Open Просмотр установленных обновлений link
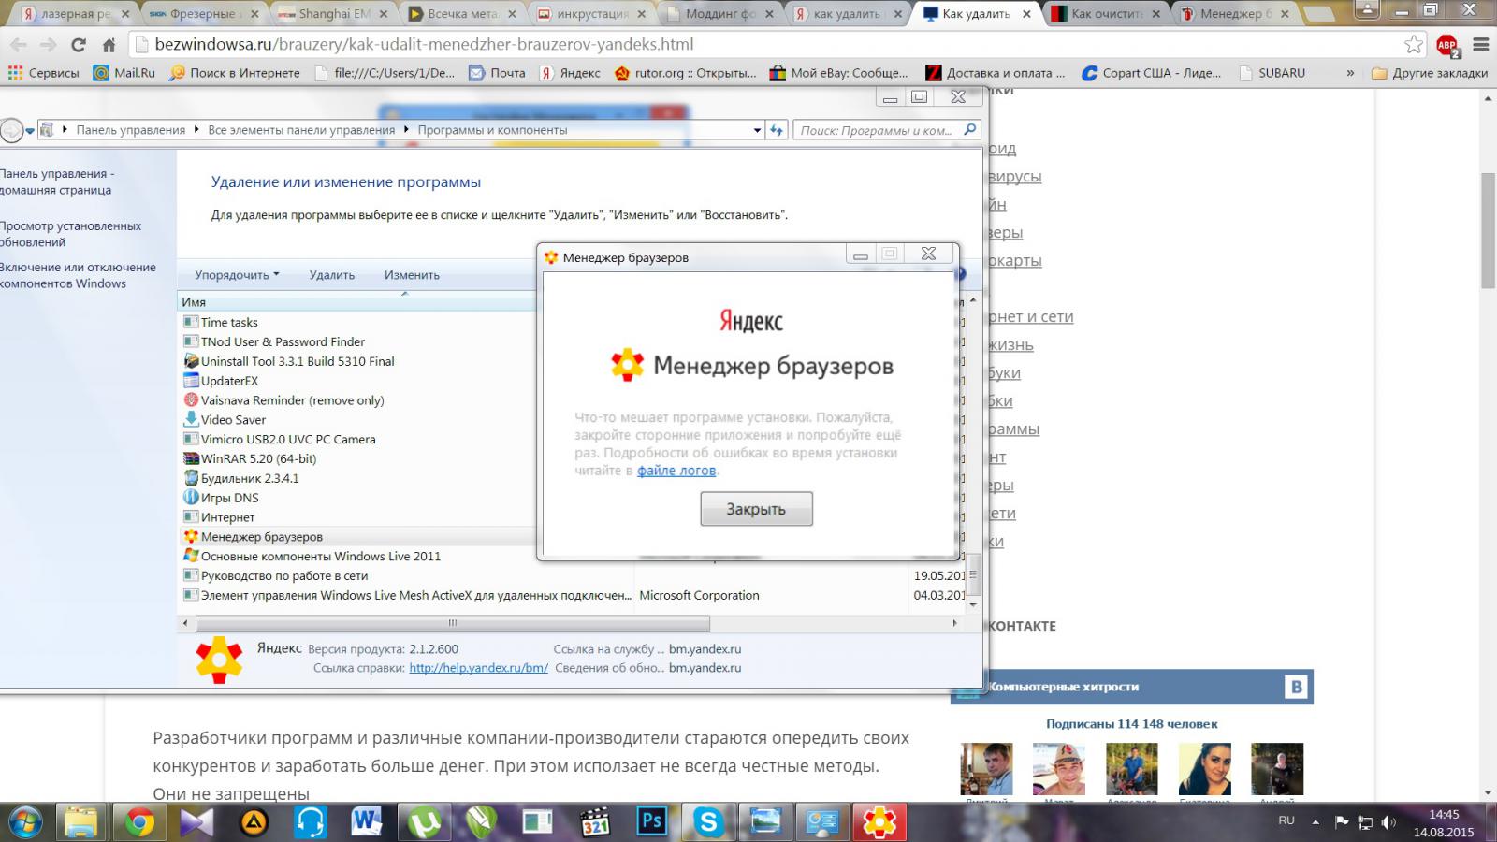Viewport: 1497px width, 842px height. coord(70,234)
